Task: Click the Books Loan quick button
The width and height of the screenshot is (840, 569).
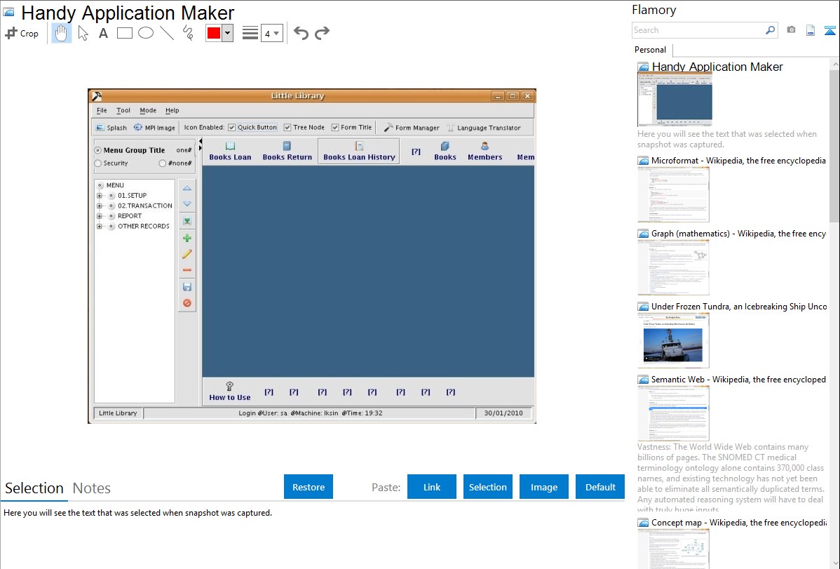Action: (x=231, y=152)
